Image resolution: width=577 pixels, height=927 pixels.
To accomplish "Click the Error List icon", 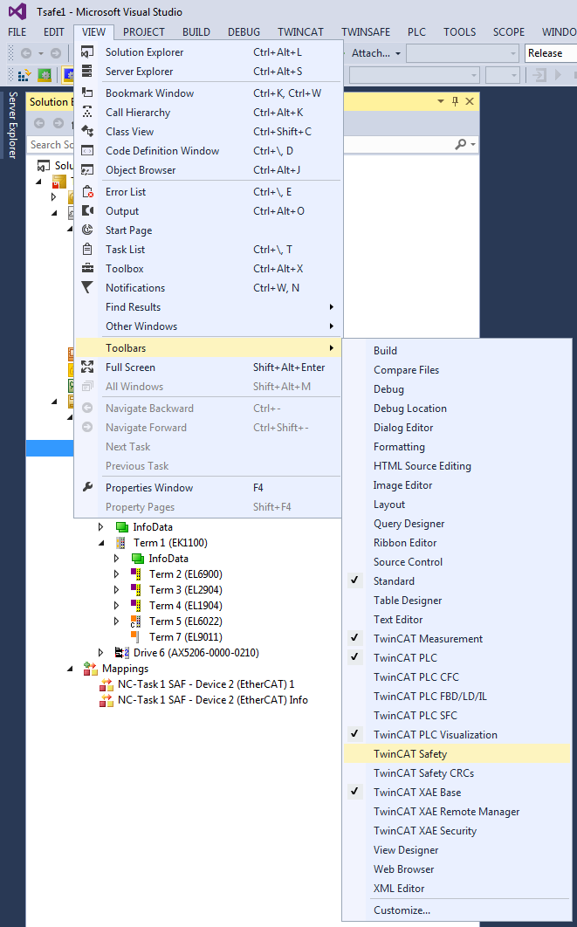I will point(87,192).
